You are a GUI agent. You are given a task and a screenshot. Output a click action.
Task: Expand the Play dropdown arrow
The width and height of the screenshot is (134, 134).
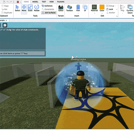pos(122,13)
